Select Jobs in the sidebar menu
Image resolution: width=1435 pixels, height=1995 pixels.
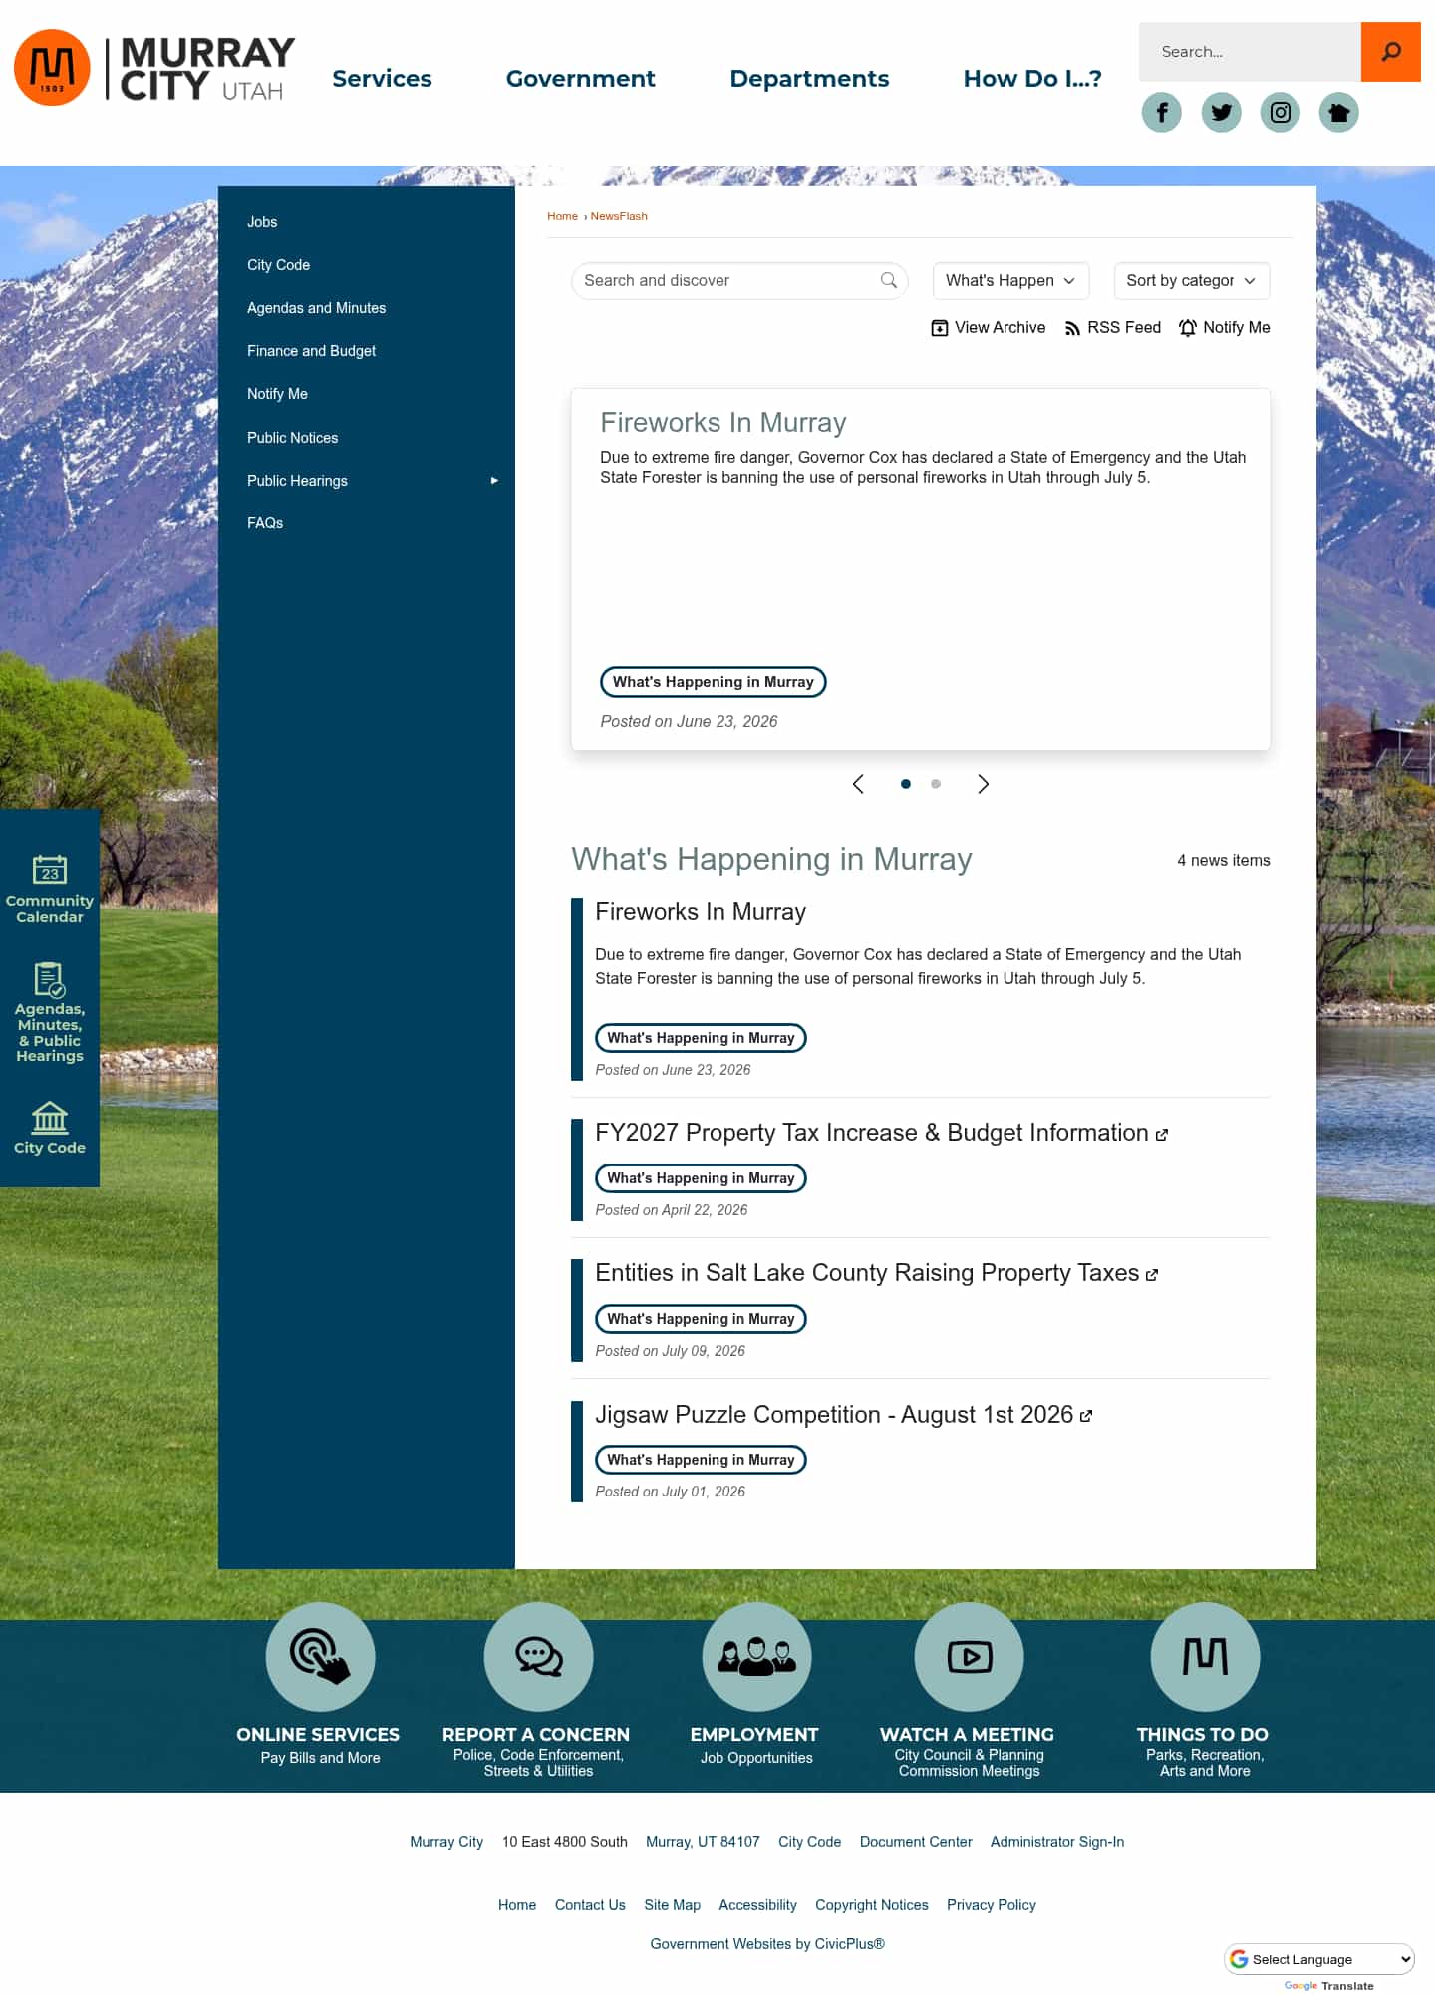(262, 222)
